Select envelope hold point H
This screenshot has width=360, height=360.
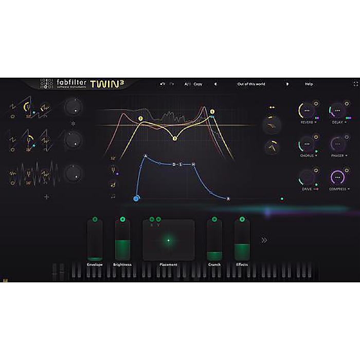pos(193,165)
